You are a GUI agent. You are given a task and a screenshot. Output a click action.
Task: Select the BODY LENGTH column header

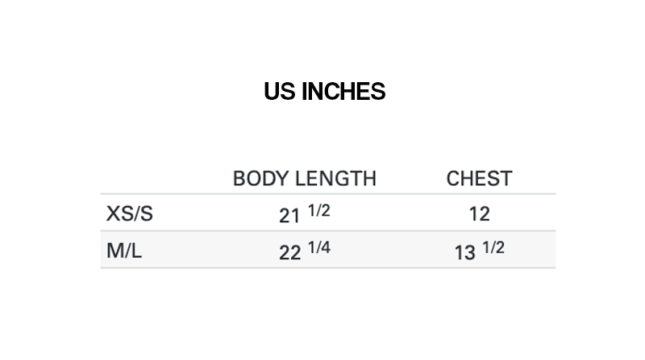coord(305,178)
